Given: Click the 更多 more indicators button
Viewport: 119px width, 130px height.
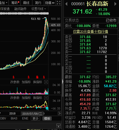Looking at the screenshot, I should tap(35, 118).
